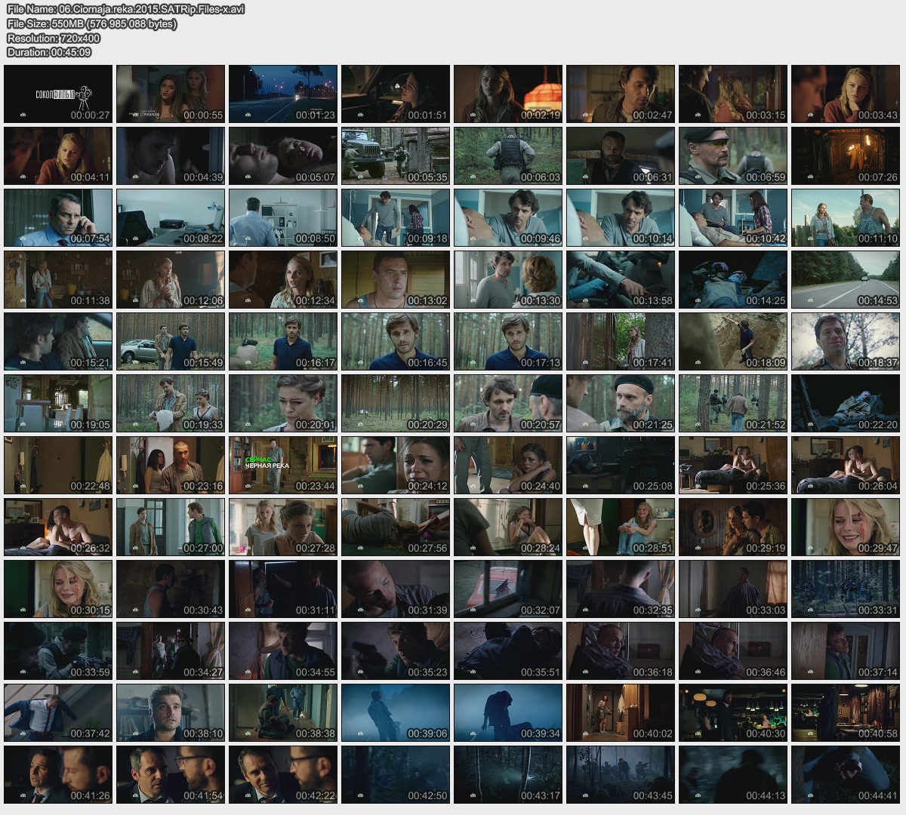Open the thumbnail timestamped 00:18:37

click(846, 341)
